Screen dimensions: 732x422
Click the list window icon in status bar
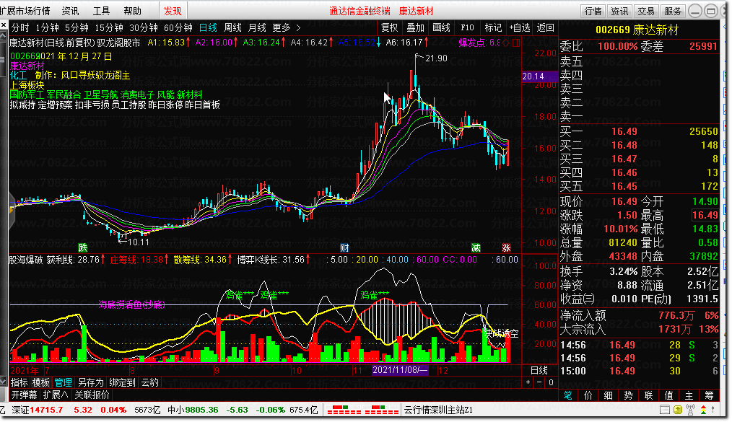pyautogui.click(x=665, y=410)
